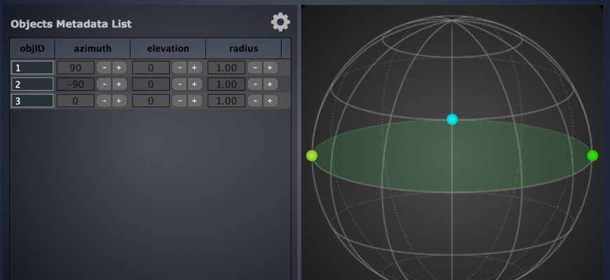Open settings with the gear icon
This screenshot has width=610, height=280.
click(x=280, y=22)
